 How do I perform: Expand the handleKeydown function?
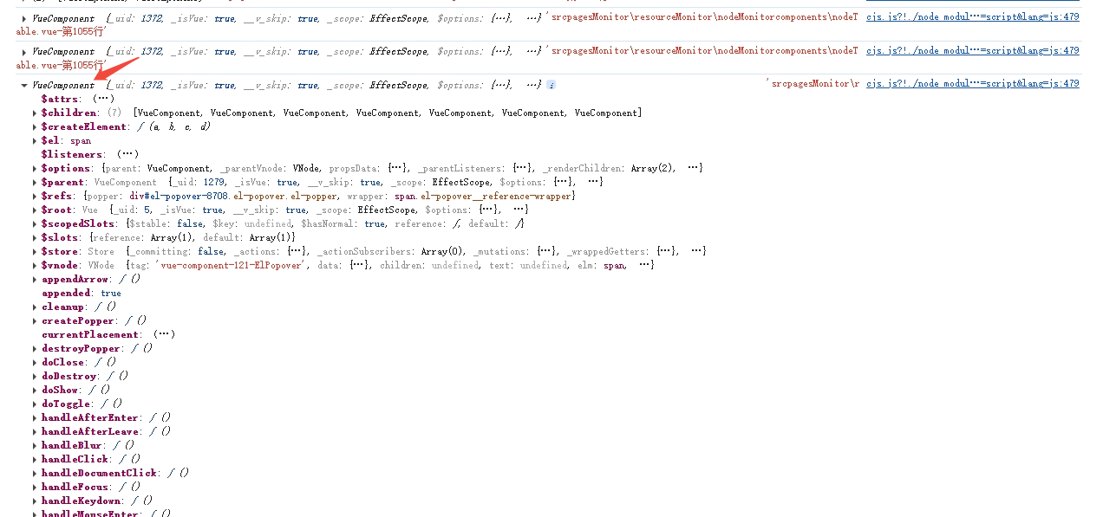35,501
